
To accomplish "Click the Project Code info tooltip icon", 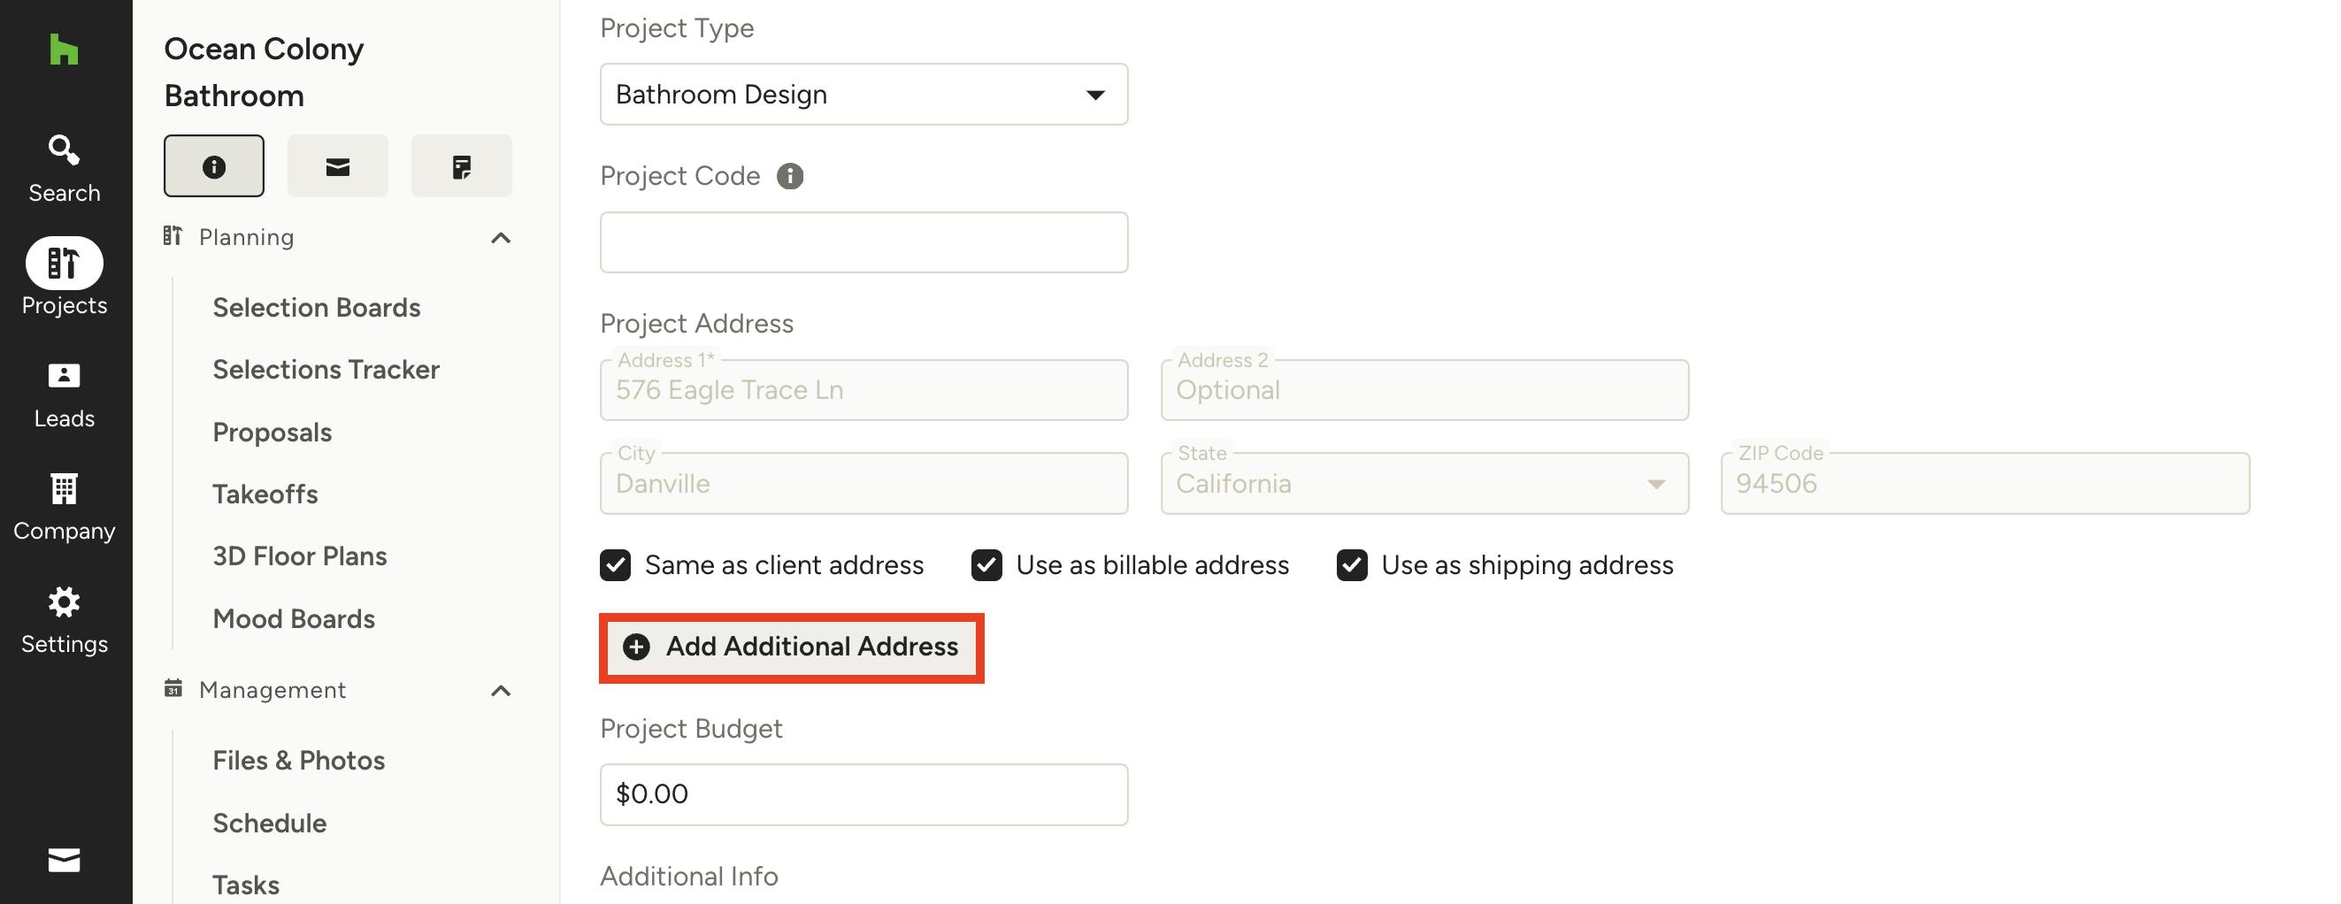I will click(790, 176).
